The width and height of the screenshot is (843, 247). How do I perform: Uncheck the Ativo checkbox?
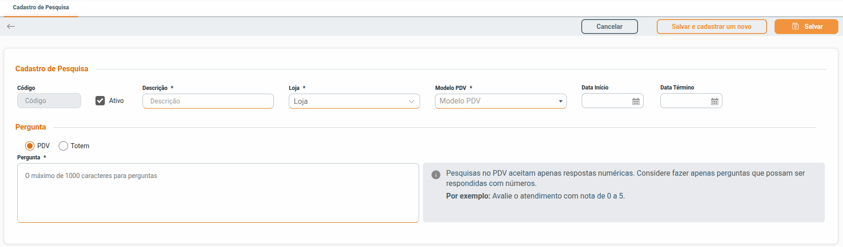coord(100,101)
